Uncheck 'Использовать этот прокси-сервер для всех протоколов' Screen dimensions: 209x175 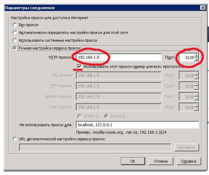(79, 66)
